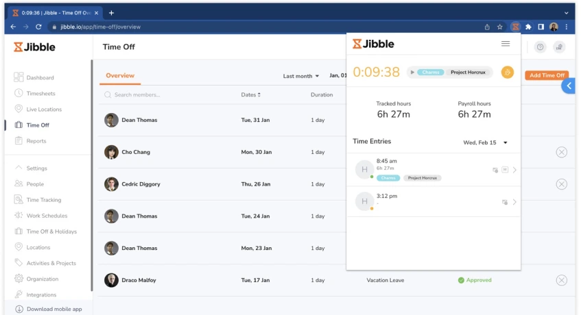Open Dashboard from the sidebar
581x315 pixels.
[40, 77]
